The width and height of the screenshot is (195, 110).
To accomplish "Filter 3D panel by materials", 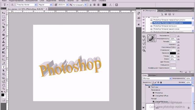I will click(x=169, y=14).
